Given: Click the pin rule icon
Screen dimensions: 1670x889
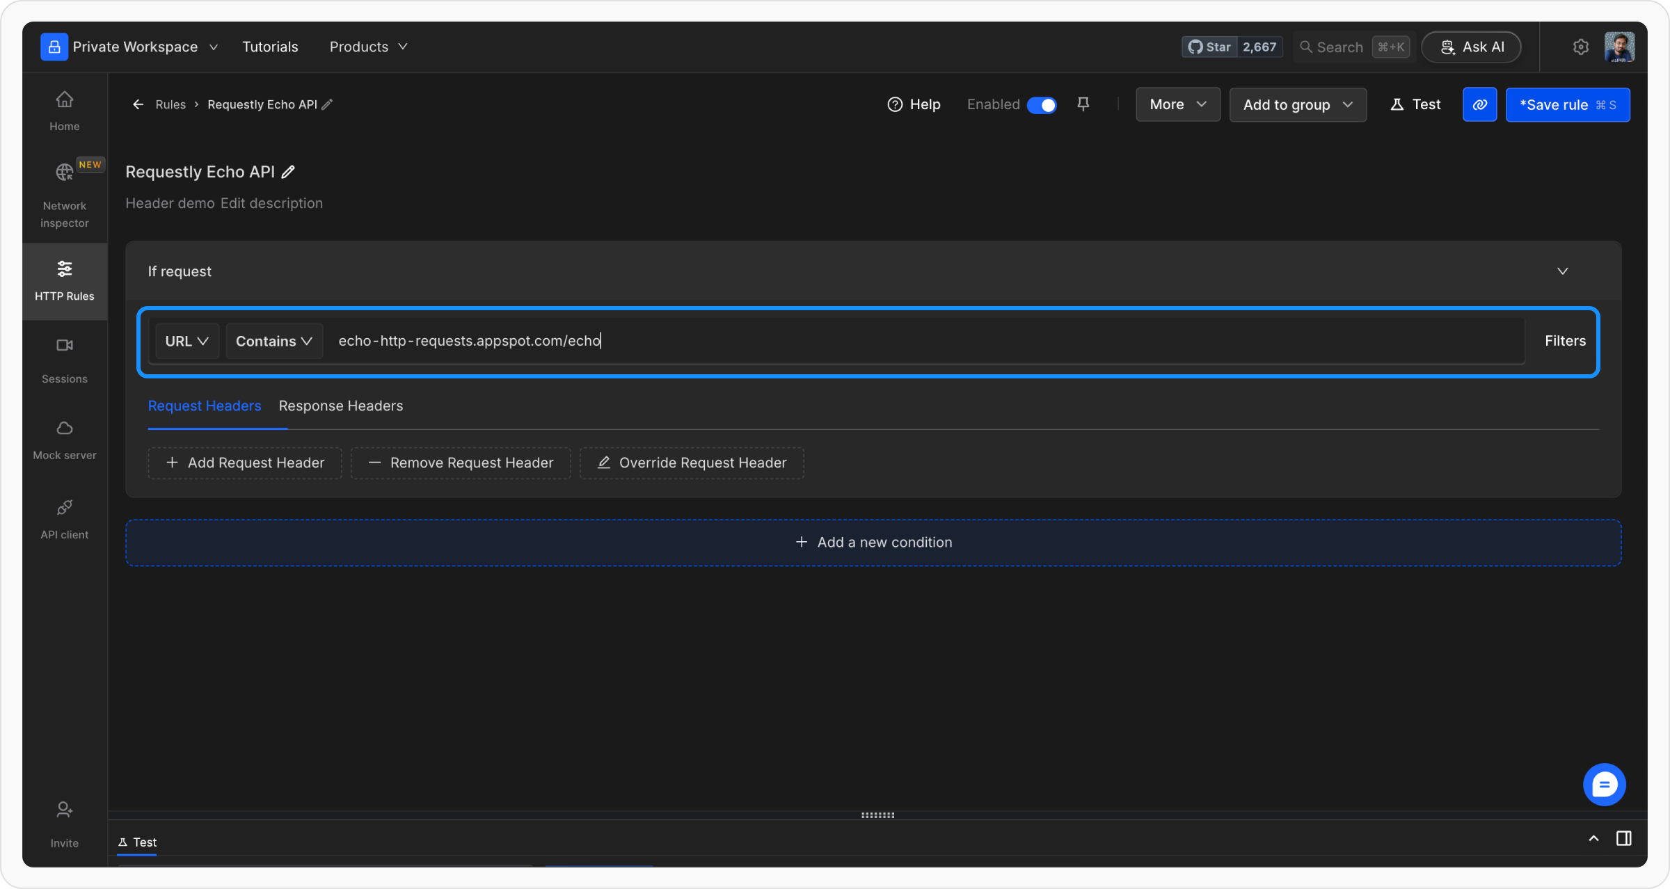Looking at the screenshot, I should pyautogui.click(x=1083, y=104).
